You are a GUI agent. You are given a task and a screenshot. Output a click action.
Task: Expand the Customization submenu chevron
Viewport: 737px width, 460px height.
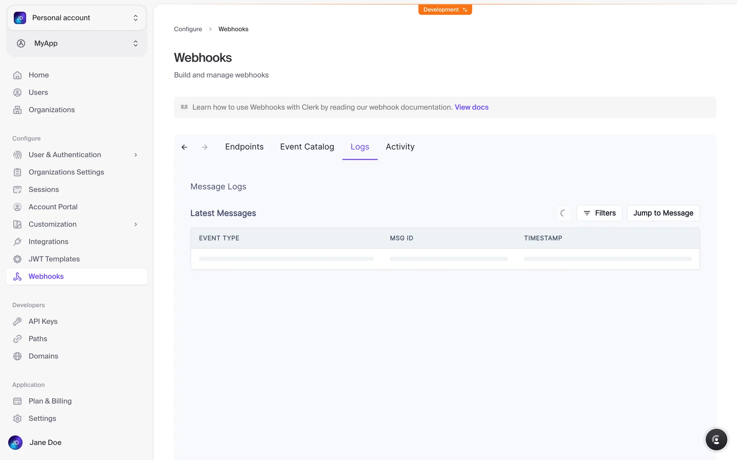pos(136,224)
